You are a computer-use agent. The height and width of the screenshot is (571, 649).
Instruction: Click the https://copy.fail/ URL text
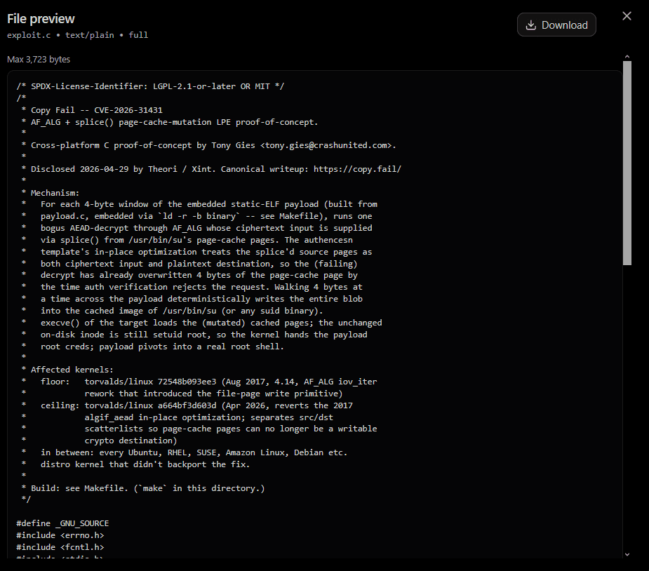click(357, 169)
